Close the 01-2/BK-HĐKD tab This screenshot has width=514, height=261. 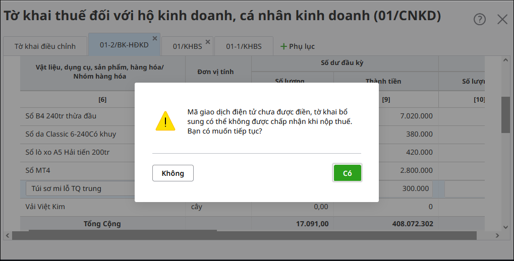155,38
